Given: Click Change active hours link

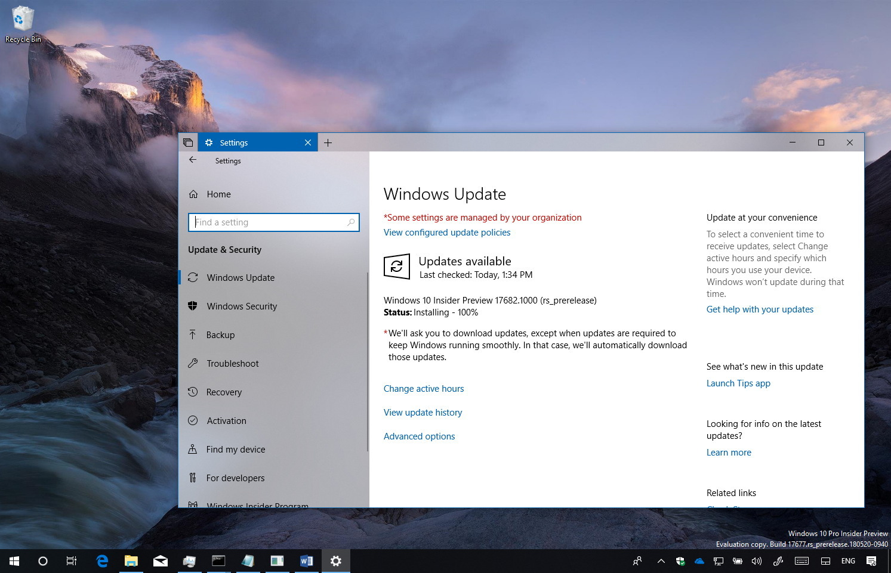Looking at the screenshot, I should (x=424, y=389).
